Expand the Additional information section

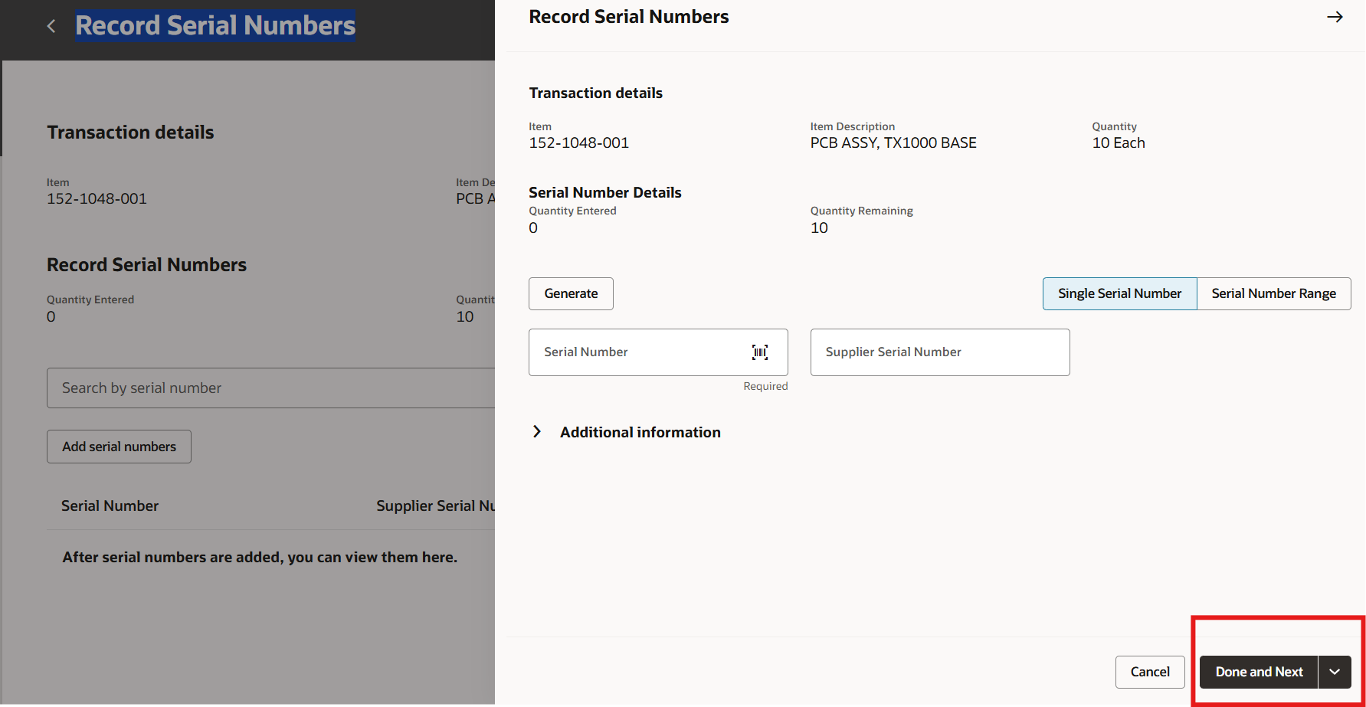pyautogui.click(x=537, y=432)
